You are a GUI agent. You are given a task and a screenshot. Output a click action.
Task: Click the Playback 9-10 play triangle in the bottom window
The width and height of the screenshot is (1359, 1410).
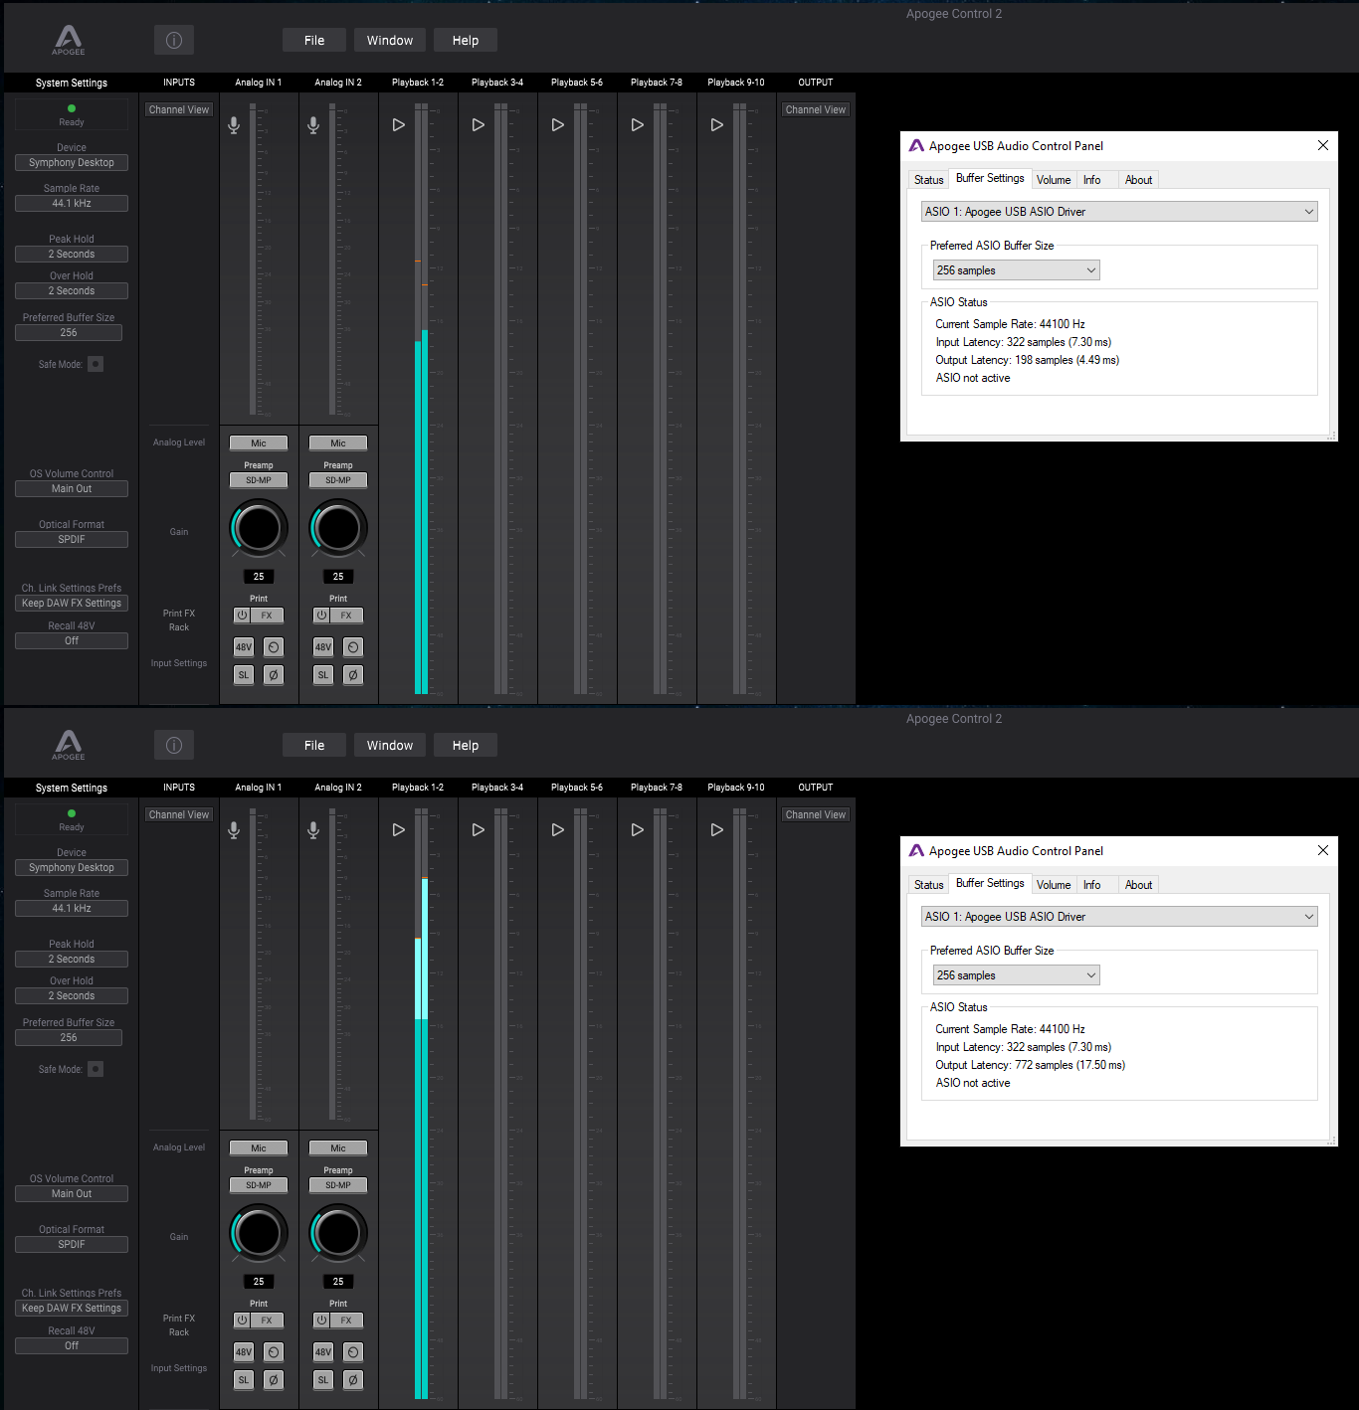pos(717,830)
